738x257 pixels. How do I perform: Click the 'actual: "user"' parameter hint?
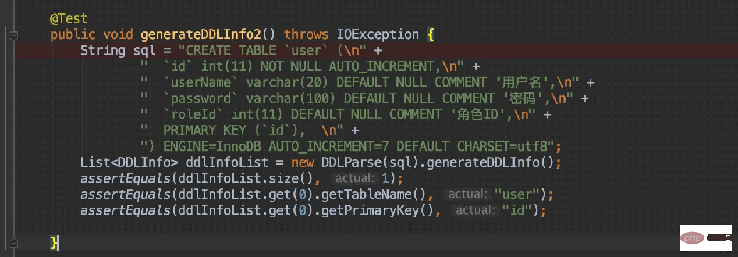[491, 194]
